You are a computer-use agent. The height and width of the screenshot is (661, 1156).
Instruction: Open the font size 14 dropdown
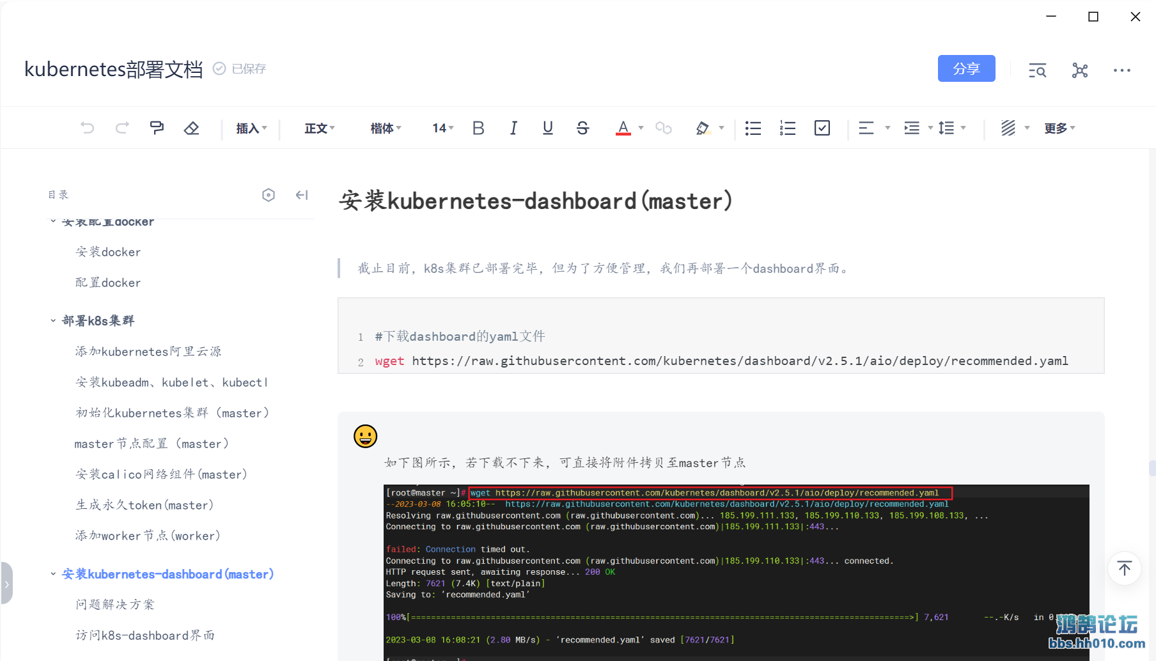click(442, 128)
